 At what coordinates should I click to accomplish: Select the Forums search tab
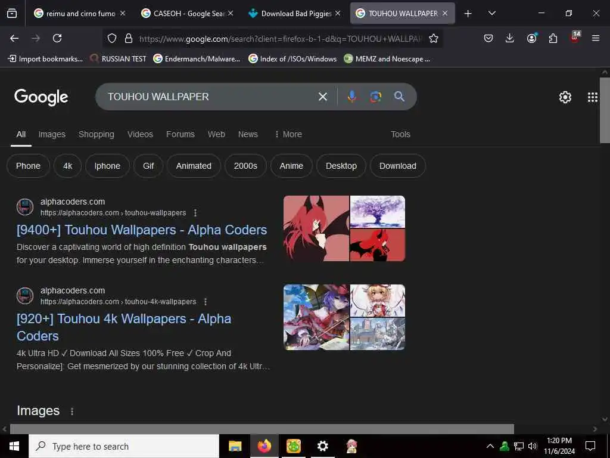pyautogui.click(x=180, y=134)
